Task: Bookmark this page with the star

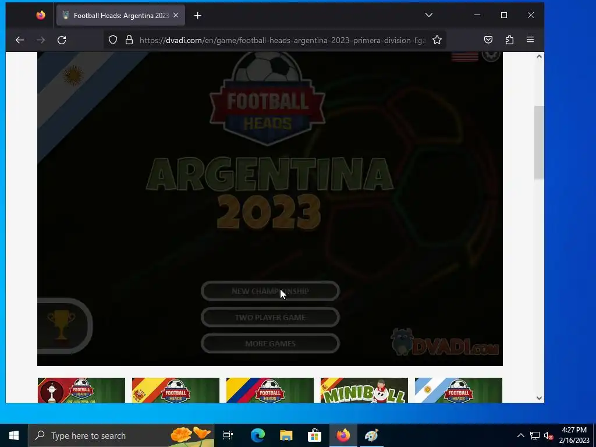Action: click(437, 40)
